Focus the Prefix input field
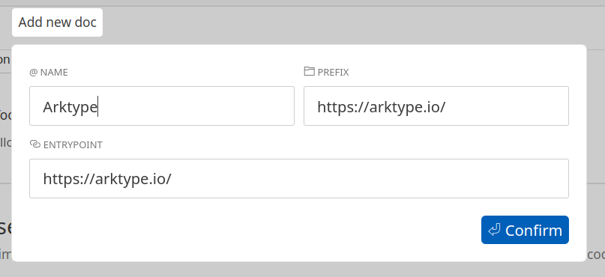Image resolution: width=605 pixels, height=277 pixels. (x=436, y=106)
